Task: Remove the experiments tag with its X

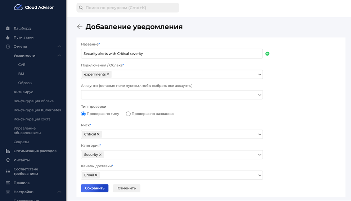Action: point(108,74)
